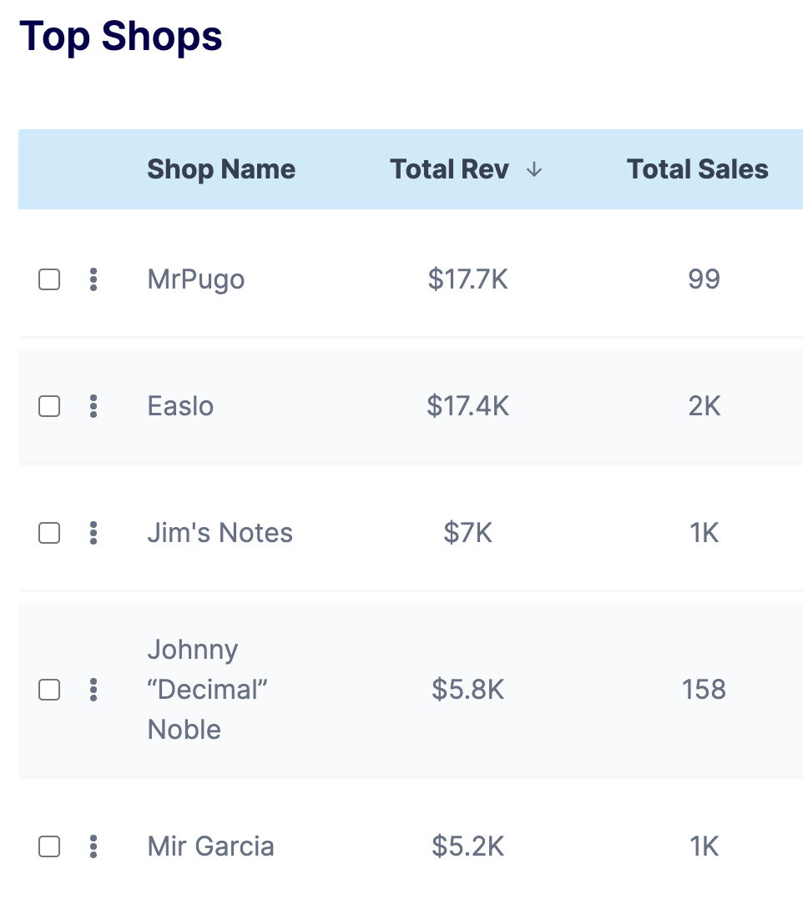Check the Jim's Notes row checkbox
This screenshot has width=803, height=899.
point(49,533)
